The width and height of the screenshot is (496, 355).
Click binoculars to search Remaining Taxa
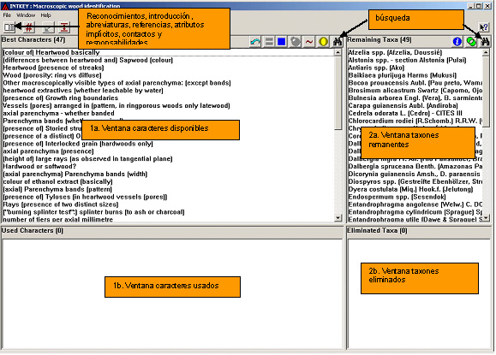click(485, 41)
